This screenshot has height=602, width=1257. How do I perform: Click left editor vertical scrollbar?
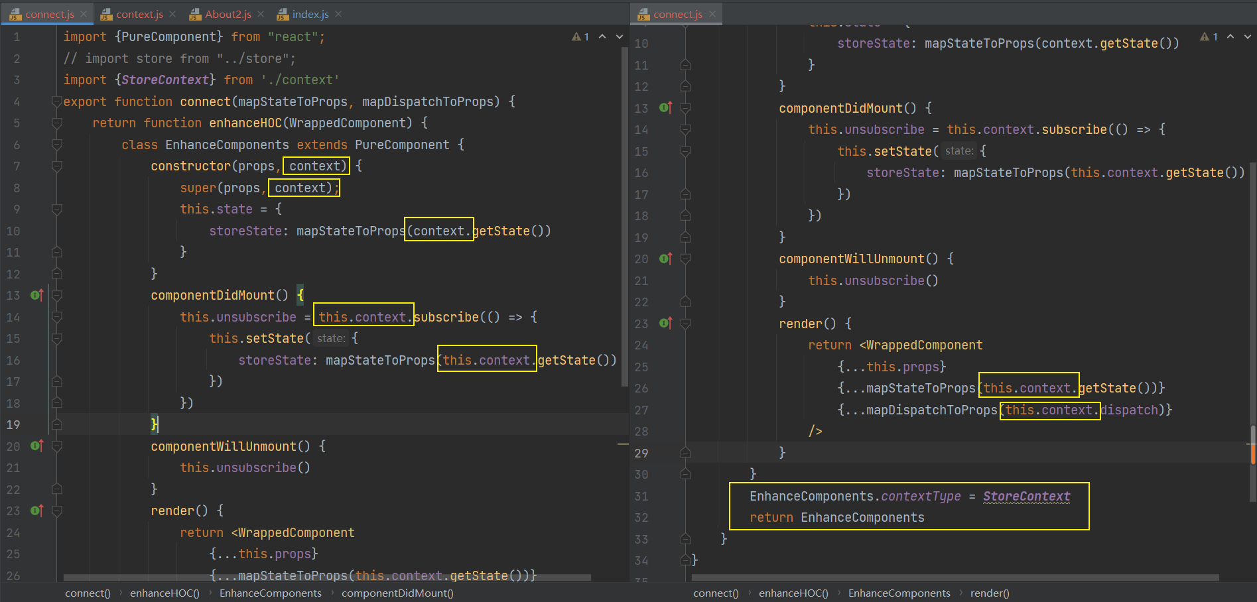pyautogui.click(x=624, y=216)
